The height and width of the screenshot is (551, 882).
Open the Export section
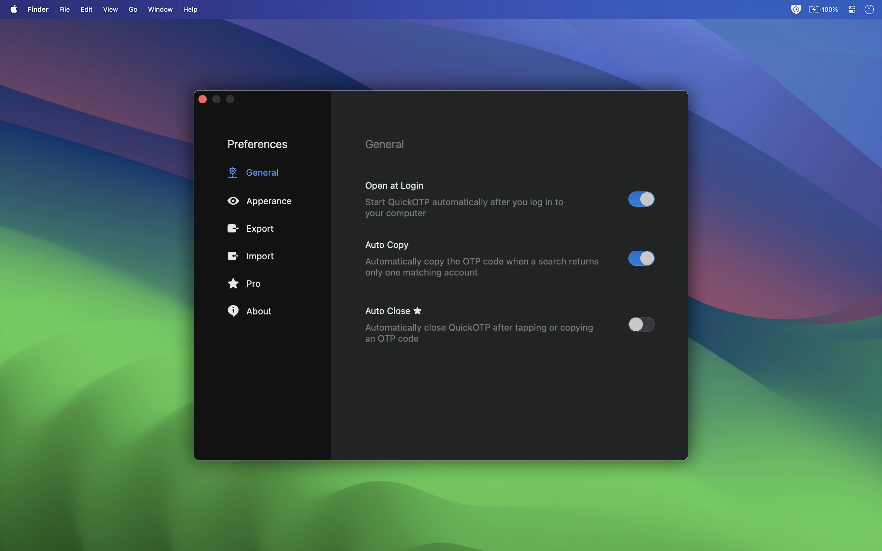(x=250, y=228)
